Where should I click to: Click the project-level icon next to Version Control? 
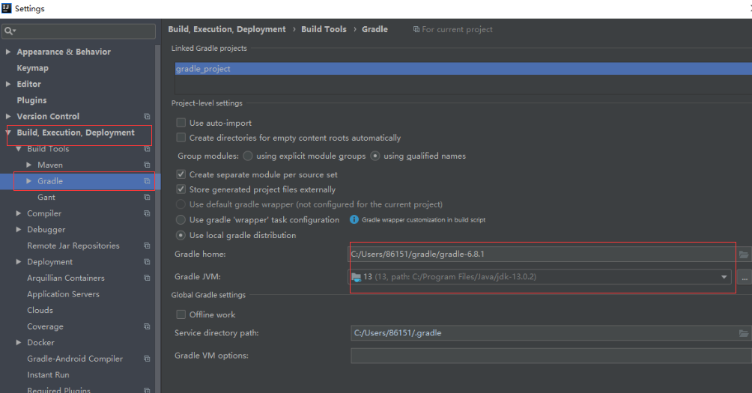pos(147,117)
